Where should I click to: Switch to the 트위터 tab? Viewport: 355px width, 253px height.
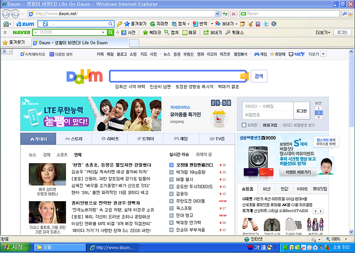[145, 139]
